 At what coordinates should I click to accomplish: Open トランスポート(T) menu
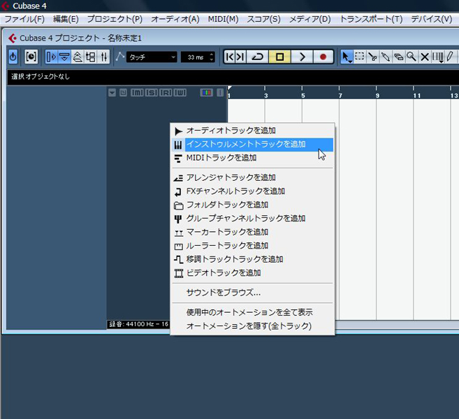371,20
